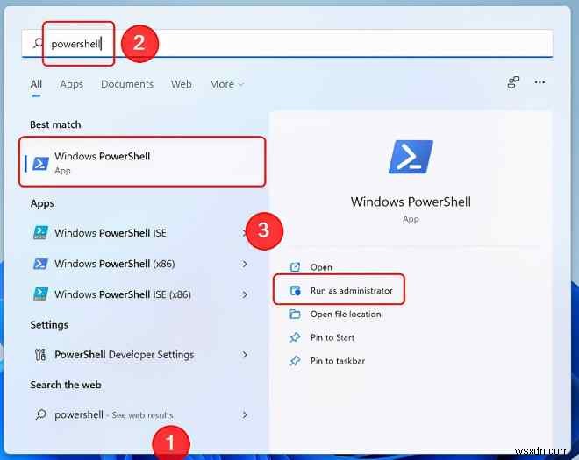Click the Pin to Start pin icon

295,337
